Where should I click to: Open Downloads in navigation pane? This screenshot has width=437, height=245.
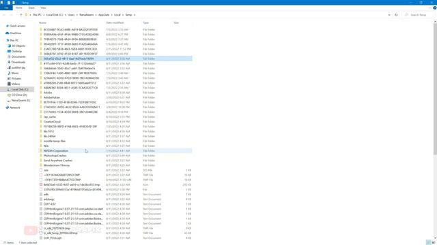[18, 62]
